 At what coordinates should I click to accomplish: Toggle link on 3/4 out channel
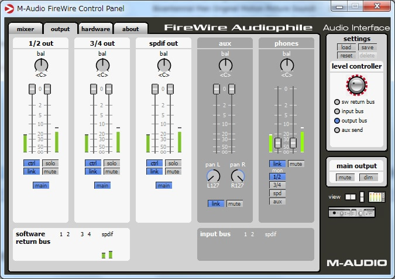93,172
